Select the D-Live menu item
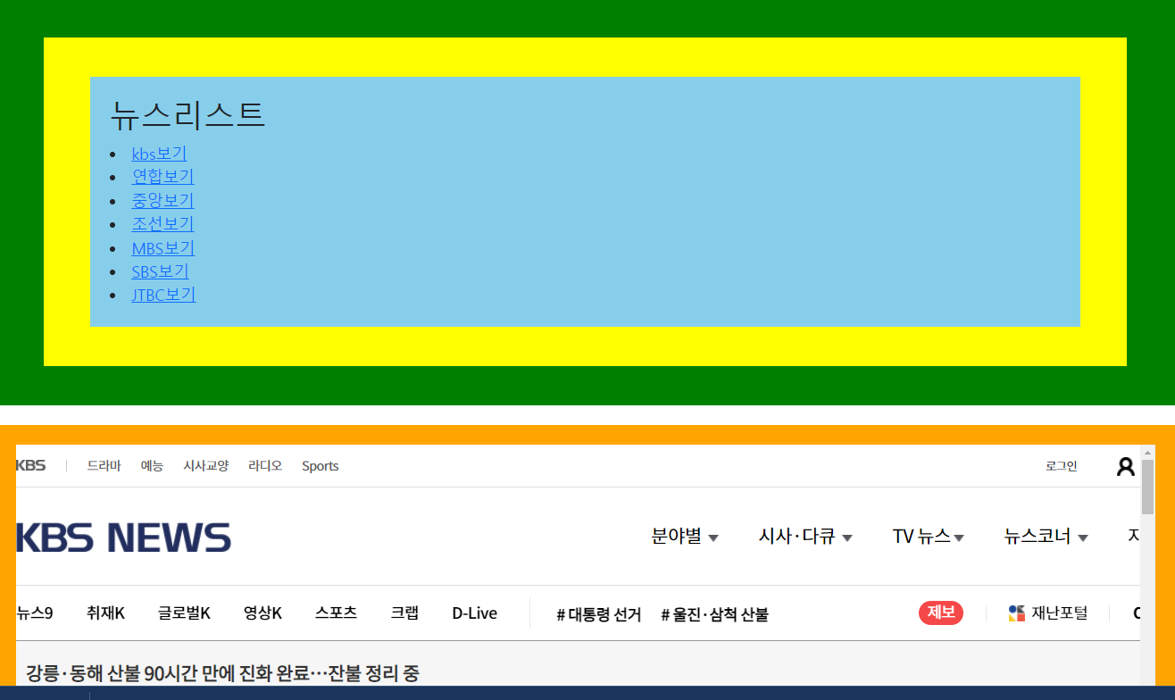This screenshot has width=1175, height=700. coord(475,612)
